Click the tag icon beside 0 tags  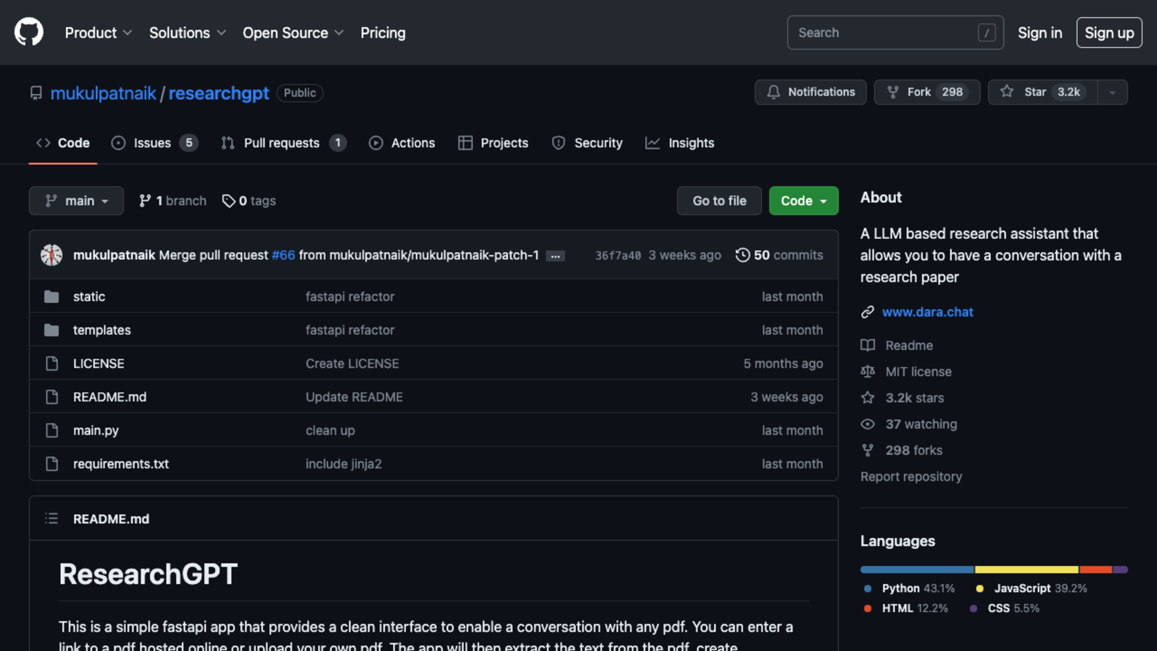click(x=229, y=201)
